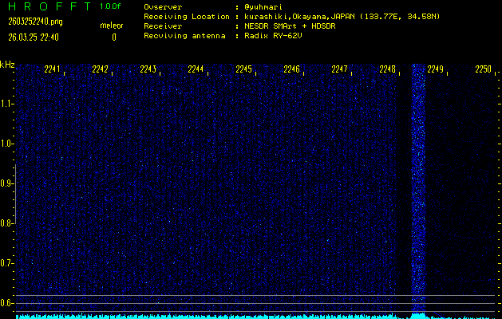Select the 2243 time tick label
This screenshot has height=319, width=502.
coord(148,70)
